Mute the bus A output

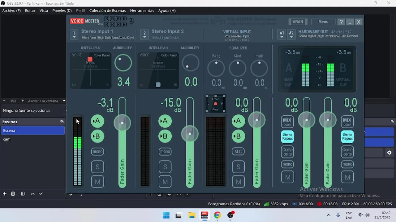[x=287, y=177]
